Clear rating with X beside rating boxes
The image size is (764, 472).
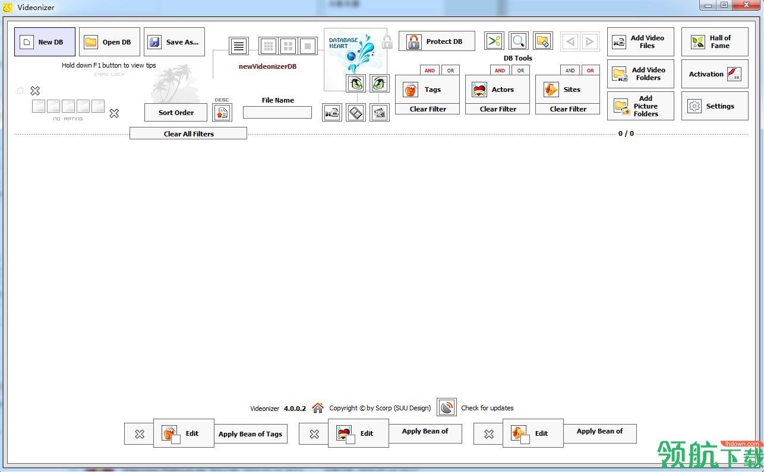114,113
